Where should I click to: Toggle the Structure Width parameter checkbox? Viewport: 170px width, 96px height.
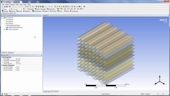tap(3, 69)
